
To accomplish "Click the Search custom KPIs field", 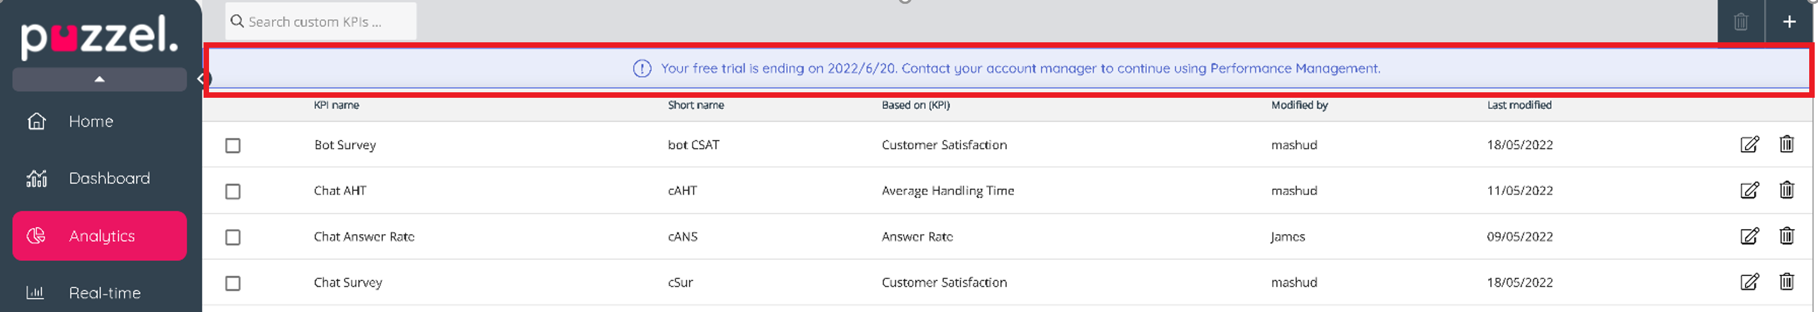I will click(321, 22).
